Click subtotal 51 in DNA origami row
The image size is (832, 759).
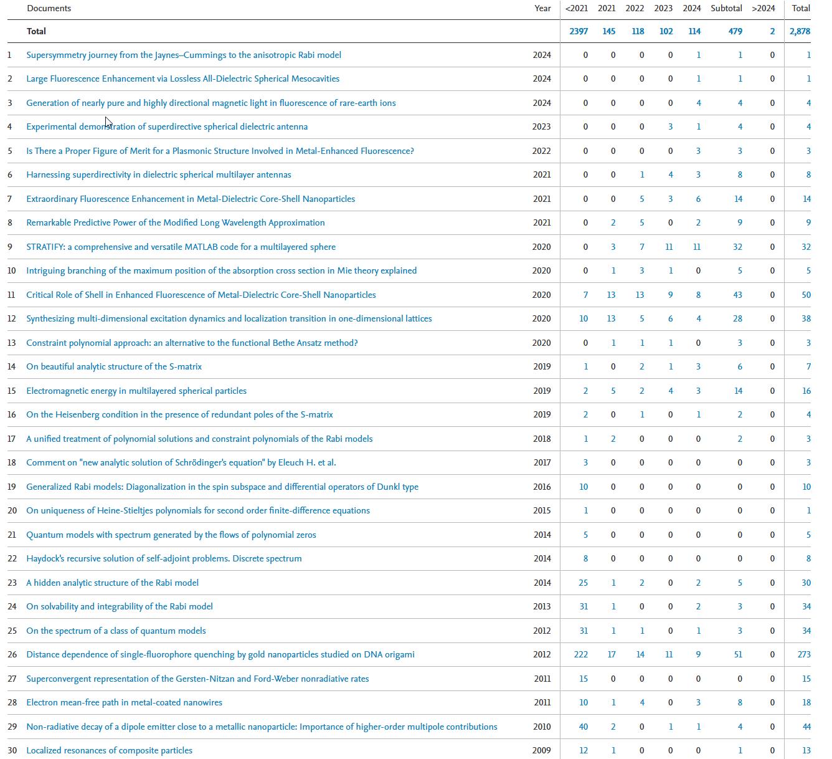(738, 654)
